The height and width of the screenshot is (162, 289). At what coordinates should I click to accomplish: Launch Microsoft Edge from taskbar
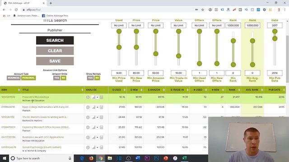pyautogui.click(x=82, y=158)
